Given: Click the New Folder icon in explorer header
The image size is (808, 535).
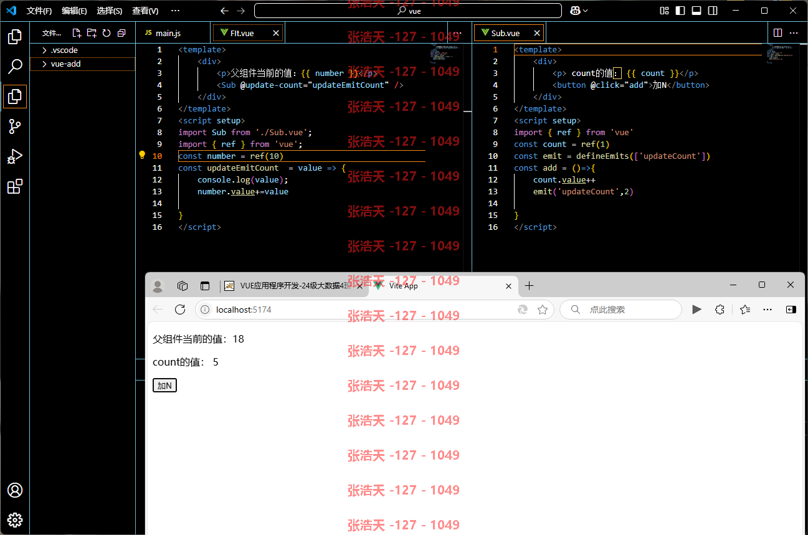Looking at the screenshot, I should click(x=92, y=33).
